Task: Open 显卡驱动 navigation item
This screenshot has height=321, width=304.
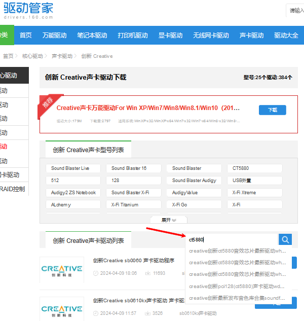Action: click(170, 35)
